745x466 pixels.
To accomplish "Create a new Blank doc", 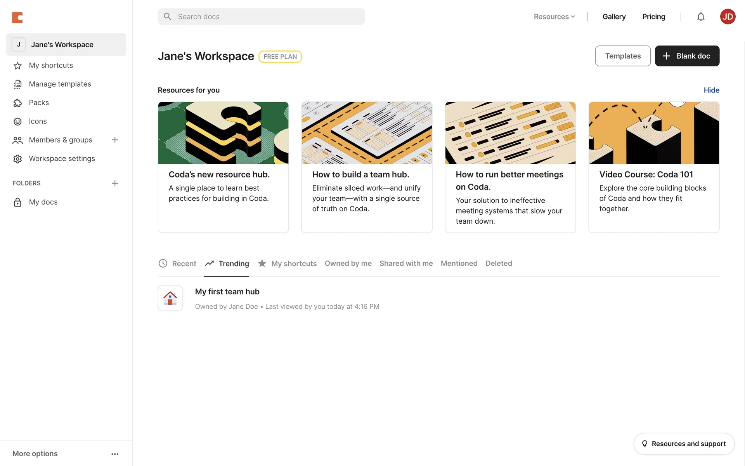I will [687, 56].
